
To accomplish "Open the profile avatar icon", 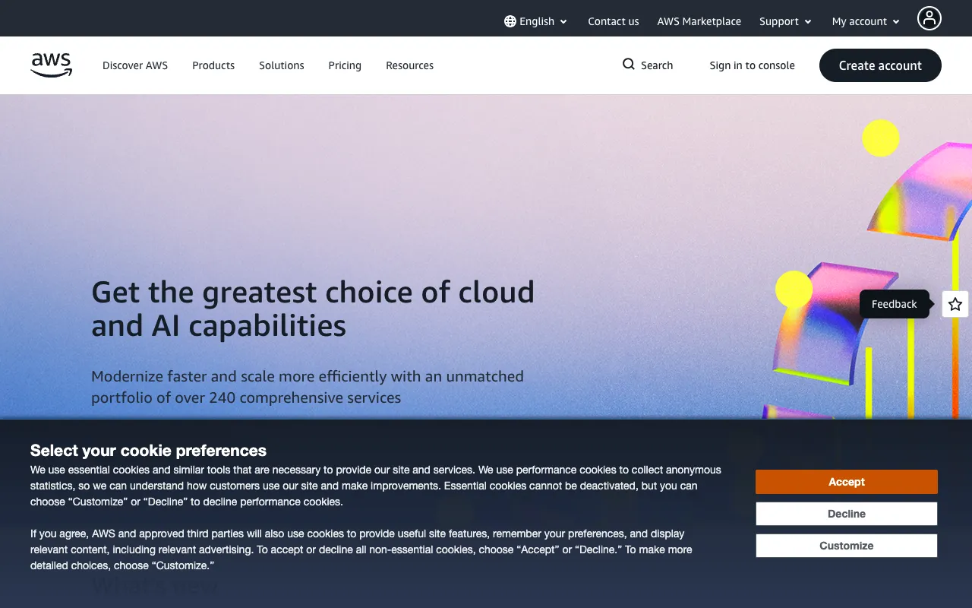I will point(929,17).
